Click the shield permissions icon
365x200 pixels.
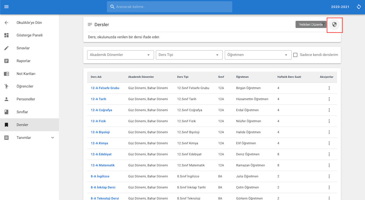(334, 24)
